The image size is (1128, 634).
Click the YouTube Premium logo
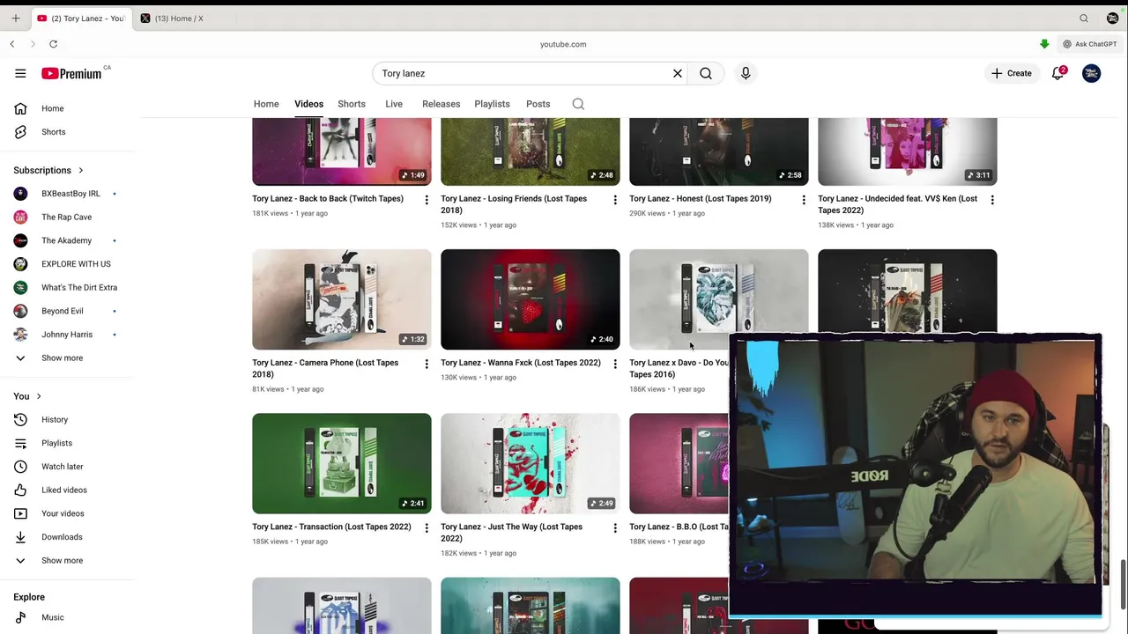pos(71,73)
